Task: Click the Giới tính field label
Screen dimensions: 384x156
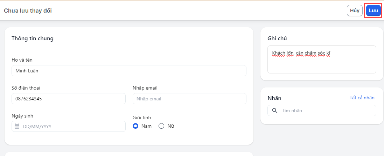Action: coord(142,118)
